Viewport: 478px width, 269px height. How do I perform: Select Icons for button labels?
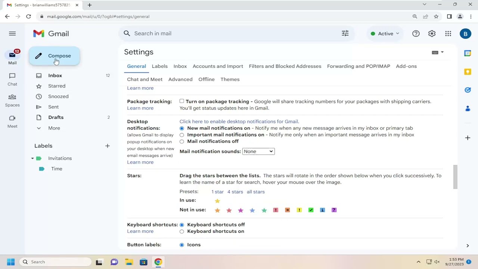182,245
